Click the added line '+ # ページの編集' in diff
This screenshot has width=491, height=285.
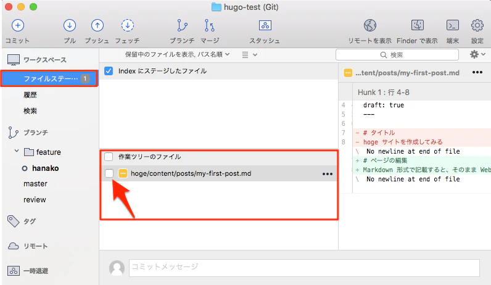[x=421, y=160]
